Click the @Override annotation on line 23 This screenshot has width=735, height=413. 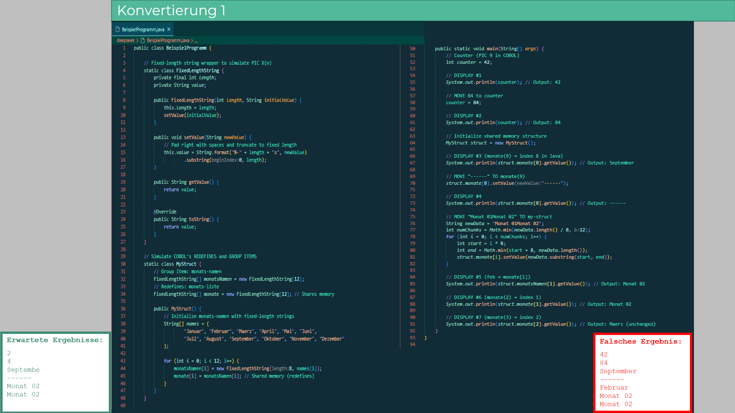[x=165, y=212]
